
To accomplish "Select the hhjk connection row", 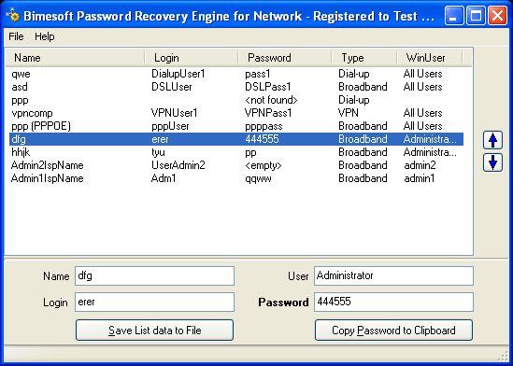I will click(236, 152).
